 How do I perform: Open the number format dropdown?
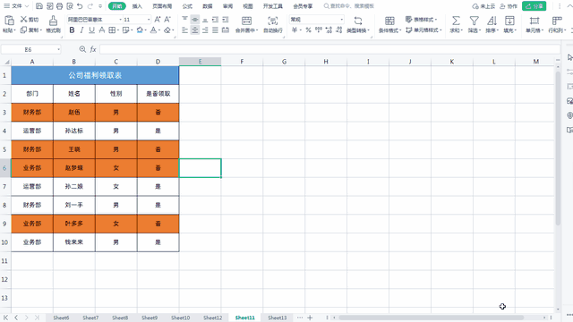pos(342,20)
